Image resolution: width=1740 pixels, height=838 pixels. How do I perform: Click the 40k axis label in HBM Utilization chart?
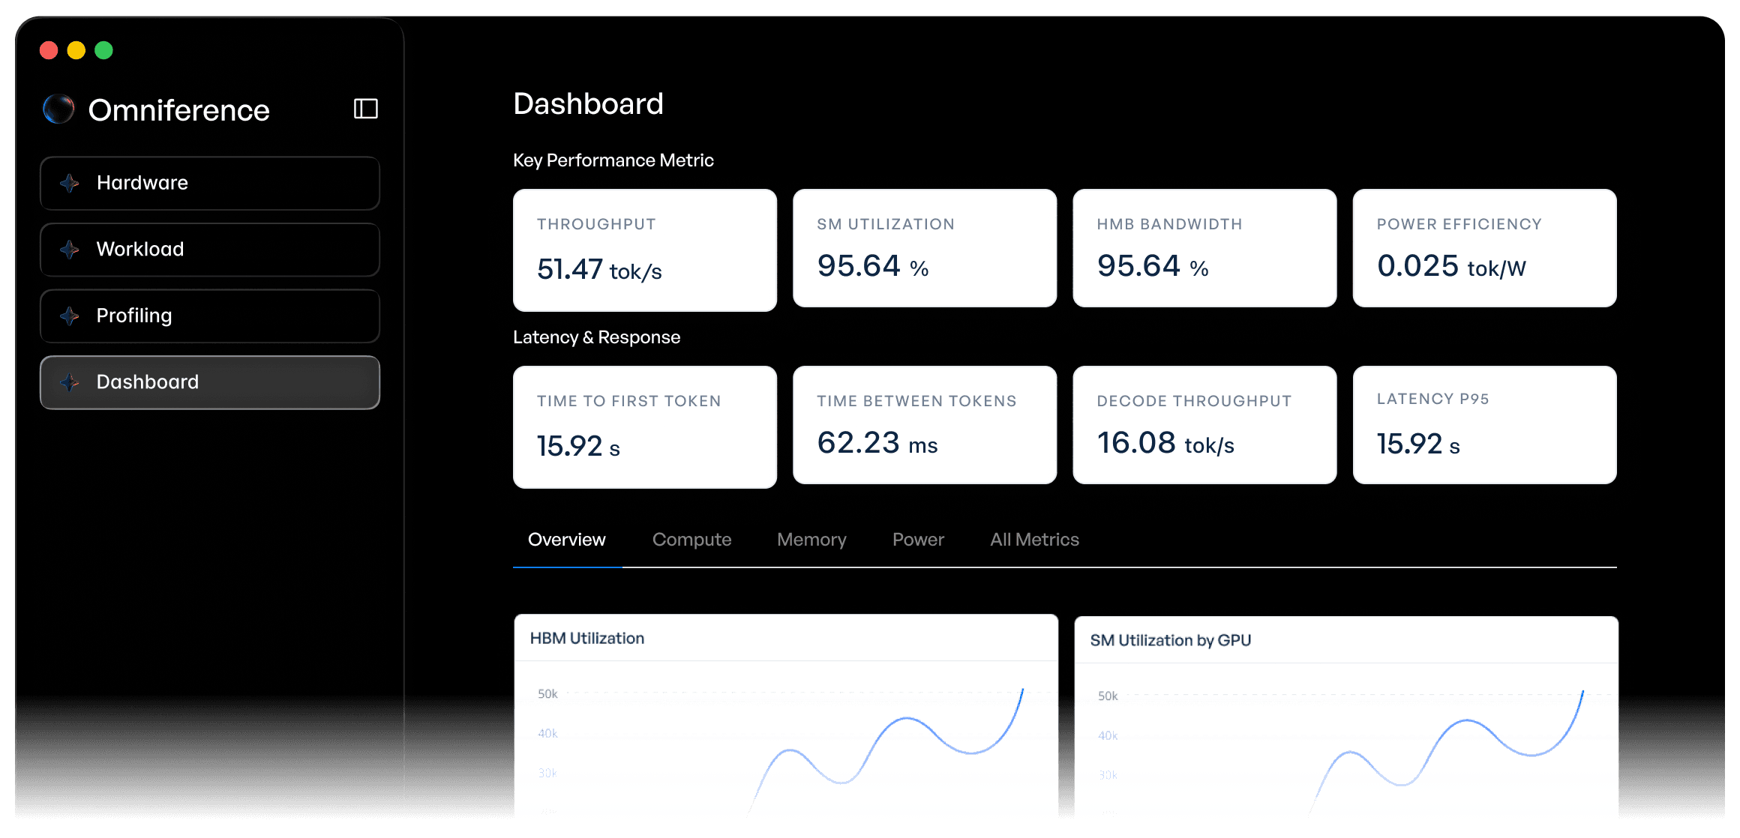pos(547,734)
